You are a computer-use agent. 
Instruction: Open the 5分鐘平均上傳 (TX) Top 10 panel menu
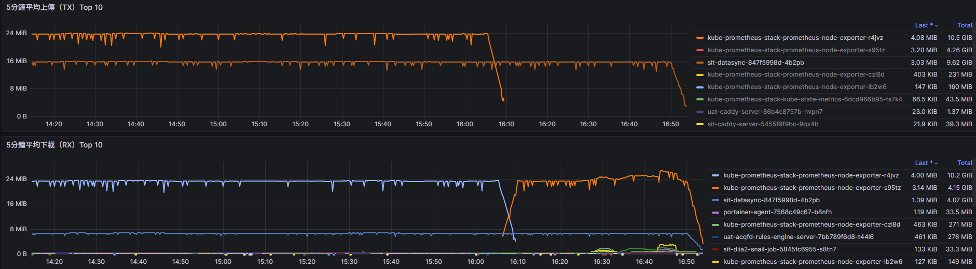[54, 7]
